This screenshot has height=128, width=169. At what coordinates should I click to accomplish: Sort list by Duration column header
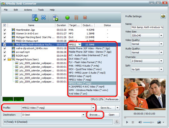tap(62, 25)
